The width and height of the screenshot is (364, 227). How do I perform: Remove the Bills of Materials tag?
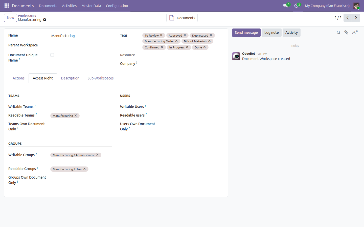click(x=209, y=41)
